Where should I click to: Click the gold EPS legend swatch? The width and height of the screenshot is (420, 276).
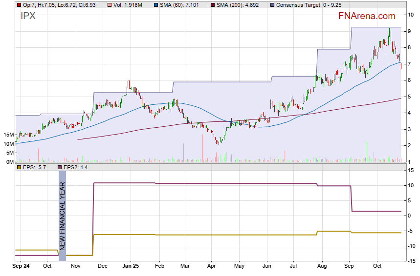pyautogui.click(x=19, y=167)
